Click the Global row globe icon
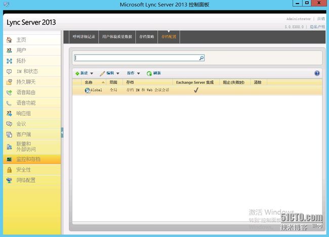 pyautogui.click(x=87, y=90)
